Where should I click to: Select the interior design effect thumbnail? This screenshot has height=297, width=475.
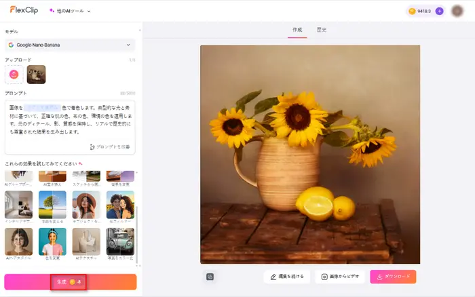(18, 204)
